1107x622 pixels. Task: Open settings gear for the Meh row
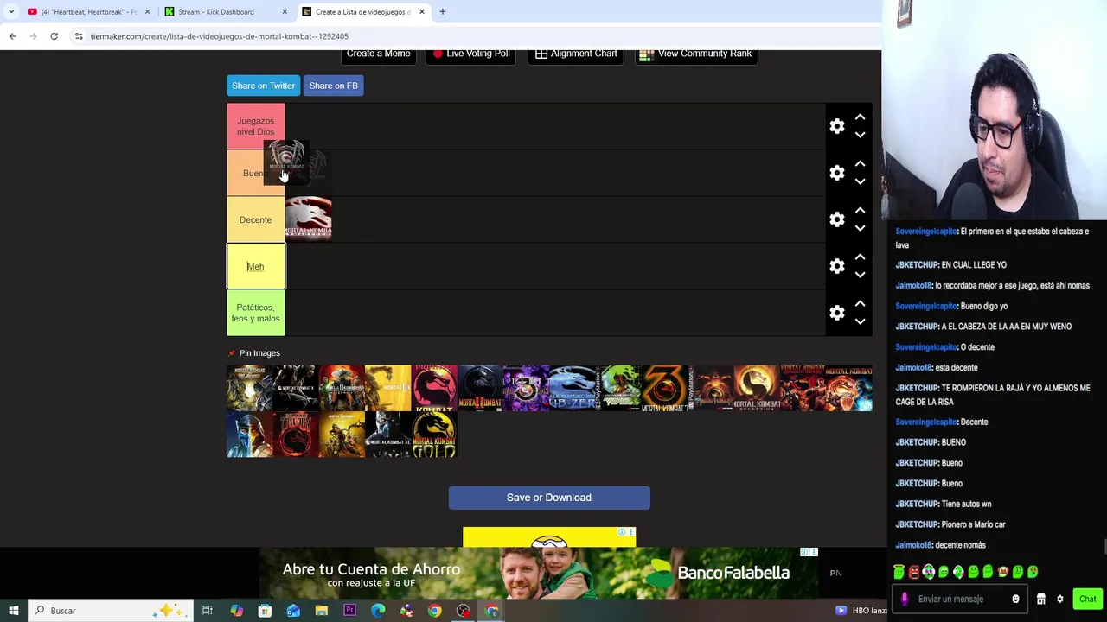pos(836,266)
